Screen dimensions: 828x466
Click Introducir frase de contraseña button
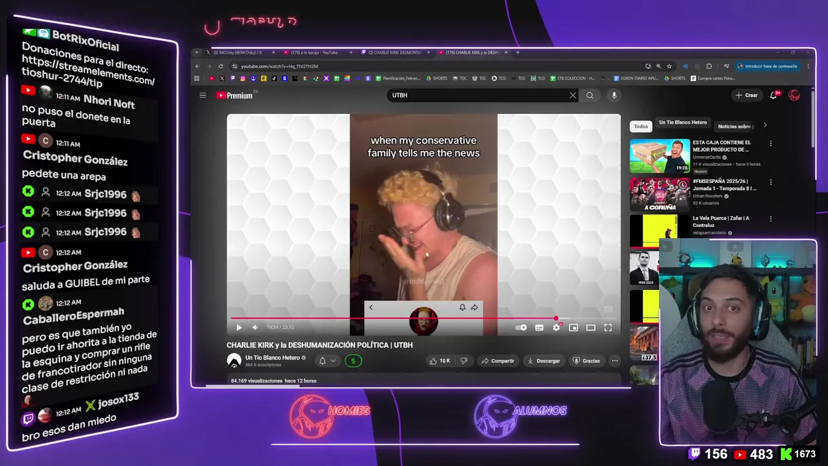pos(767,66)
